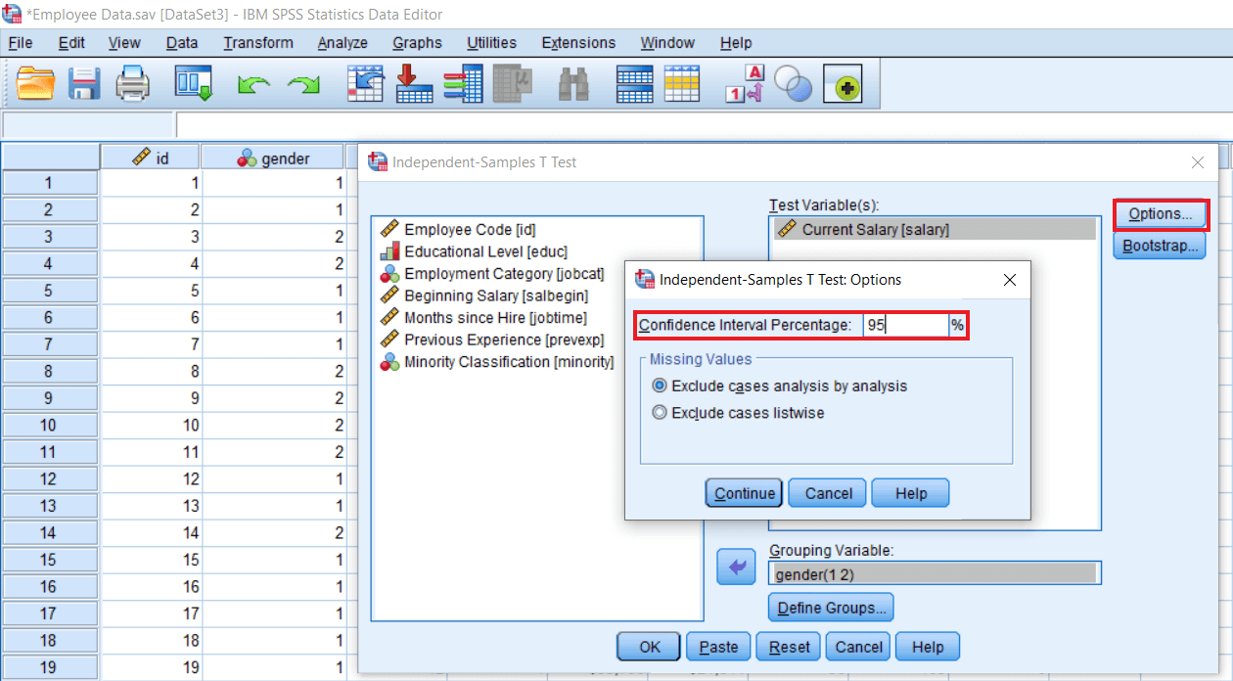Open the Extensions menu

(578, 43)
